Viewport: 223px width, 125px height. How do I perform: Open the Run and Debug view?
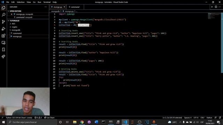point(3,28)
